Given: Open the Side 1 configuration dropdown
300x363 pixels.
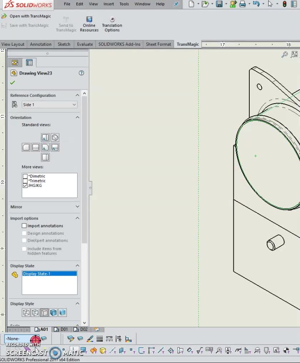Looking at the screenshot, I should coord(49,105).
